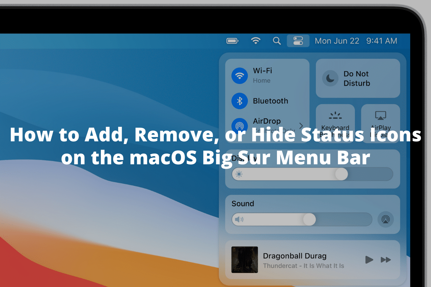Open Spotlight search from the menu bar
The height and width of the screenshot is (287, 431).
point(277,41)
